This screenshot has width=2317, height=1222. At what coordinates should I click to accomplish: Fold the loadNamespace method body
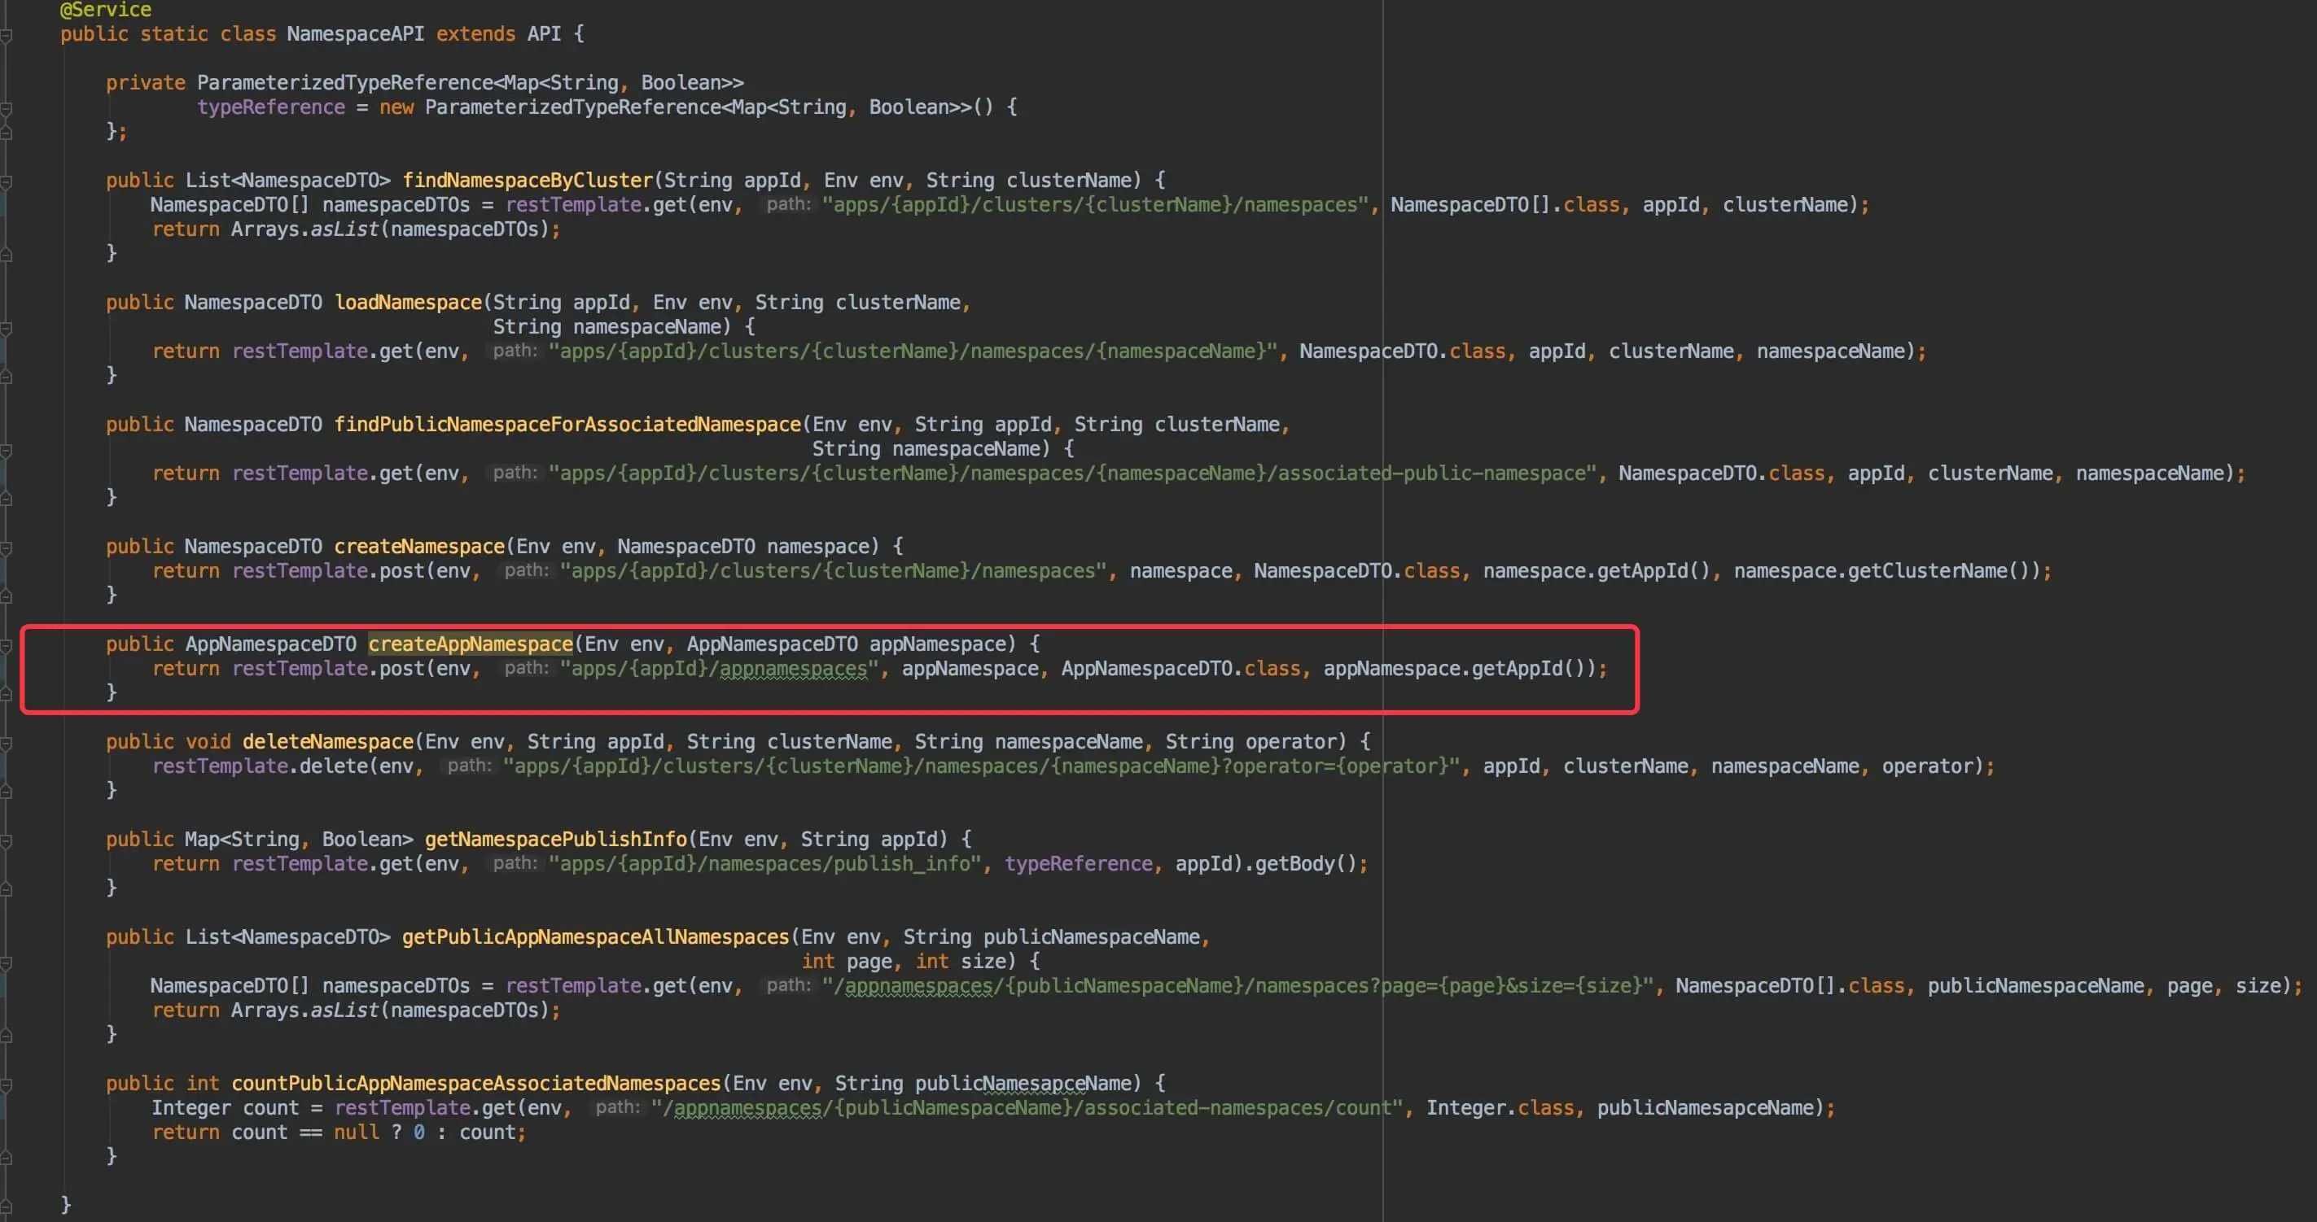point(7,329)
